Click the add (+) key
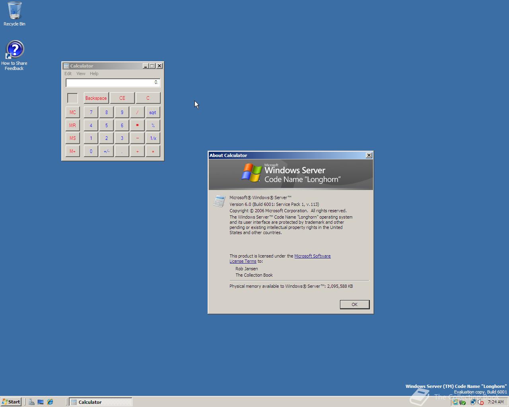 [x=138, y=151]
